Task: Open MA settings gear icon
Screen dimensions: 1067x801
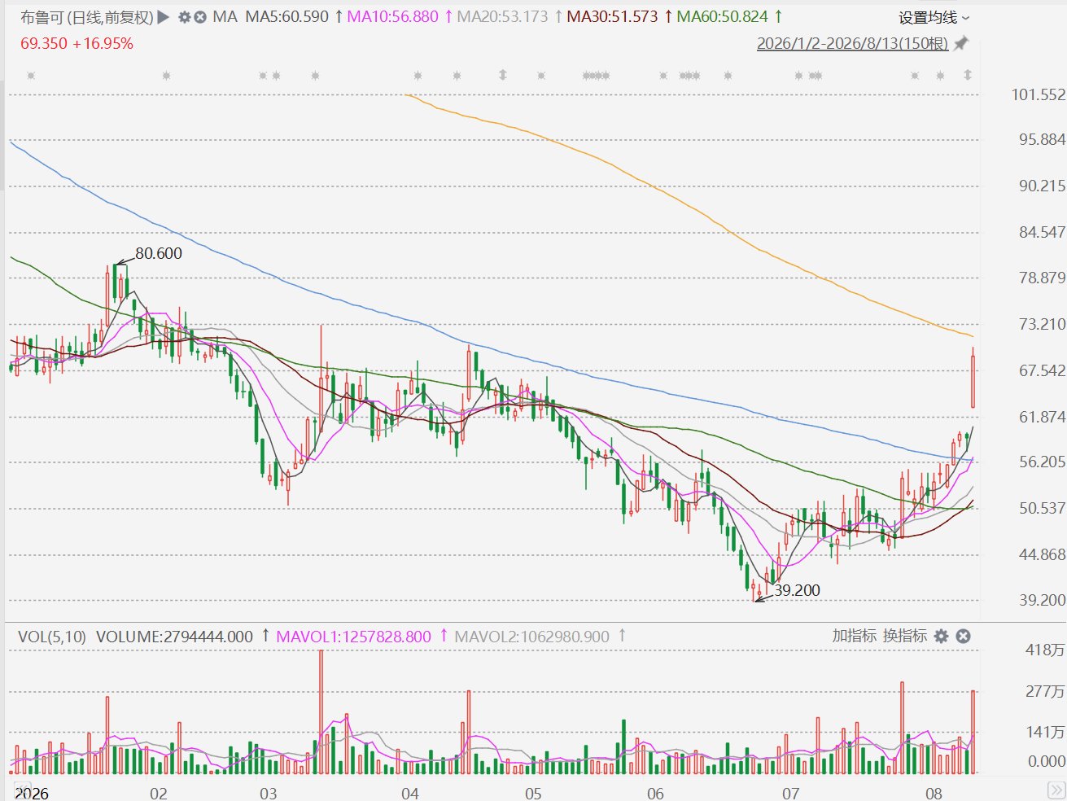Action: [x=185, y=17]
